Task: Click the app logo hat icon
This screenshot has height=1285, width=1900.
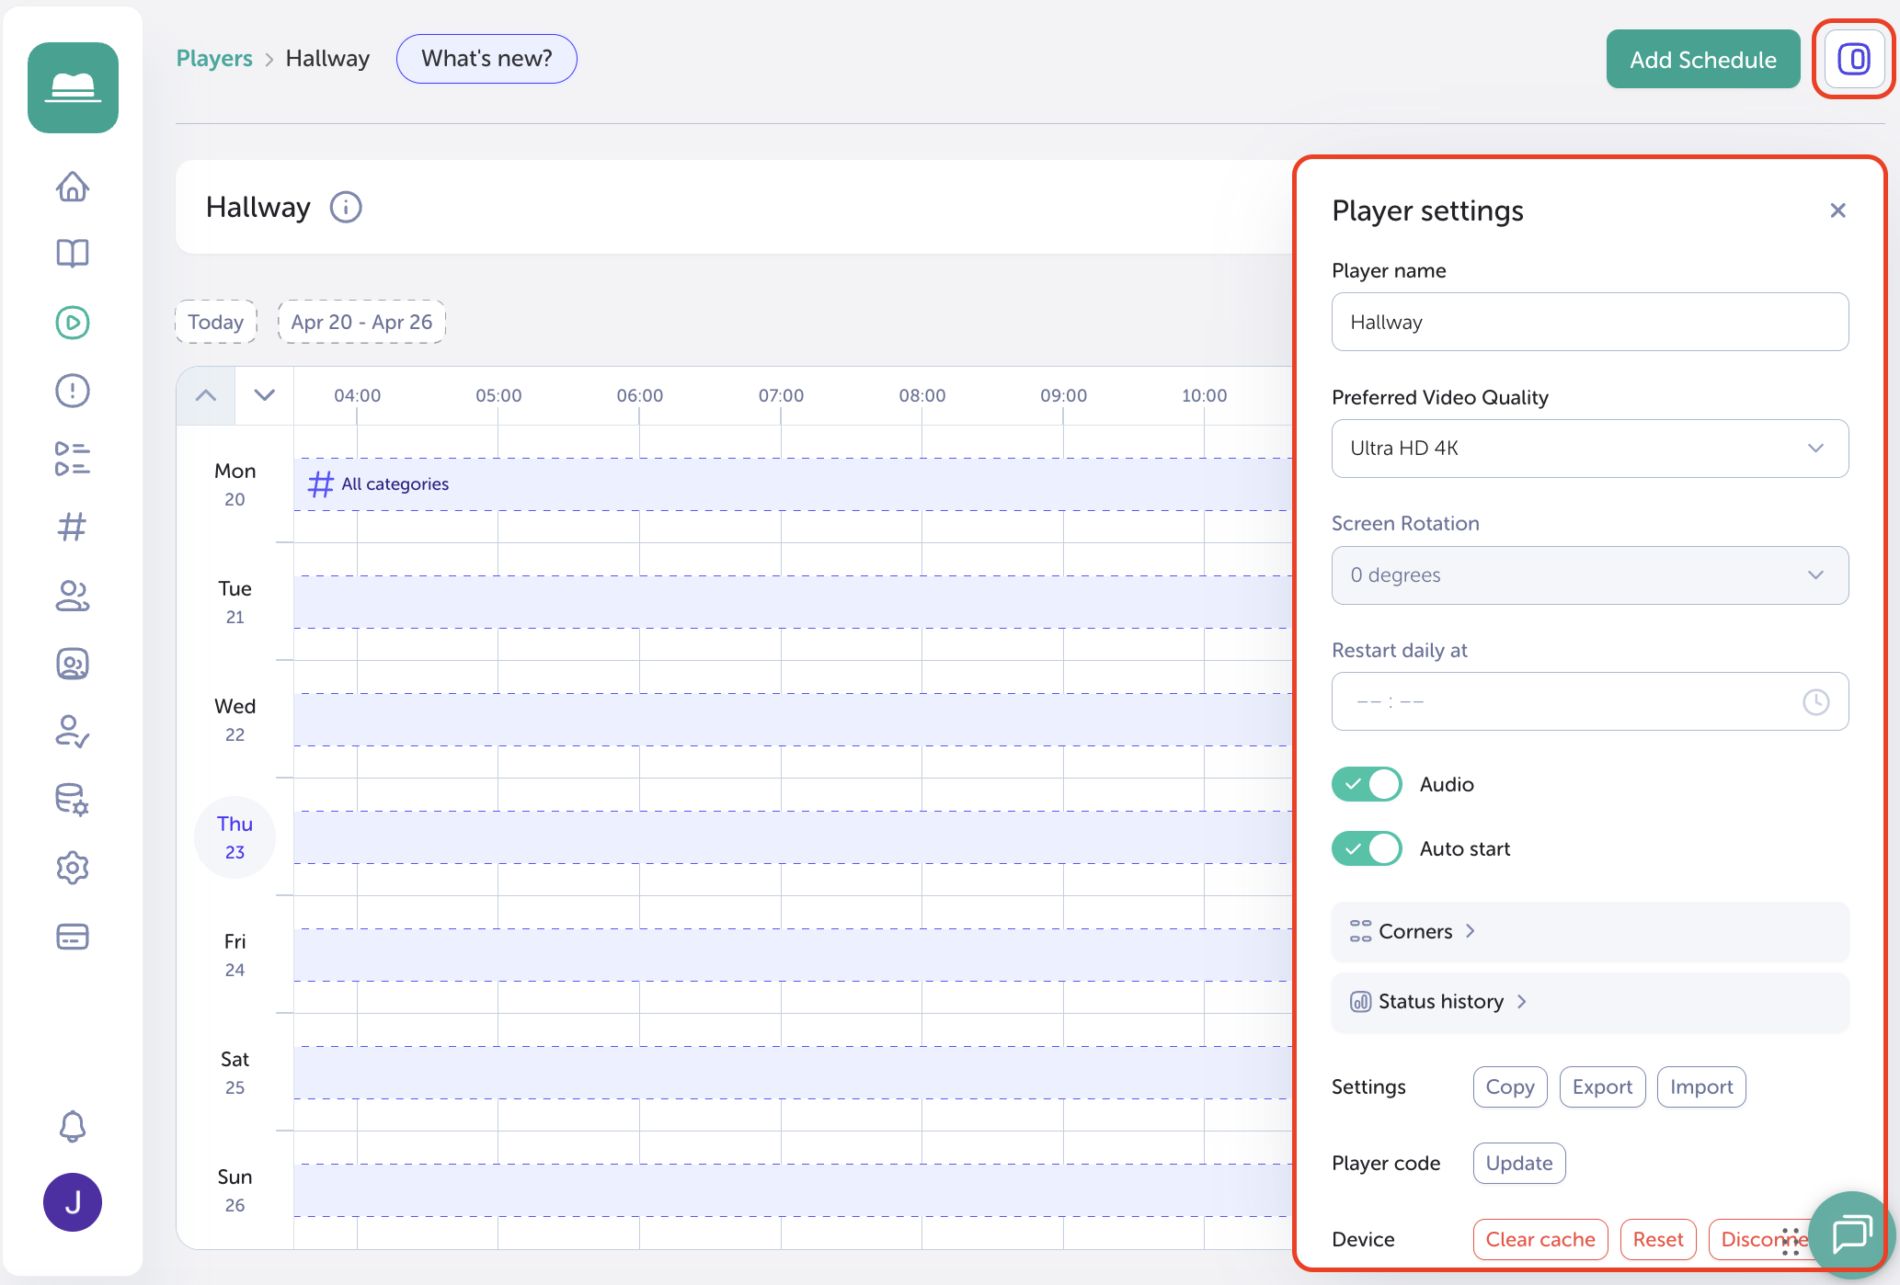Action: [73, 88]
